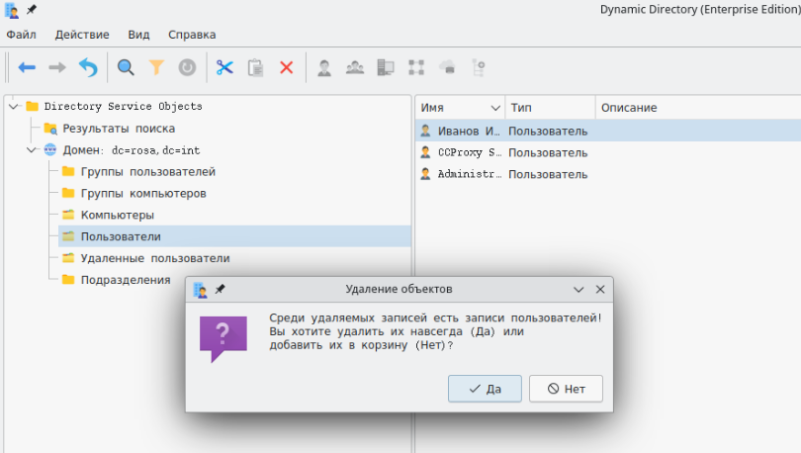Image resolution: width=801 pixels, height=453 pixels.
Task: Click the orange filter funnel icon
Action: (156, 67)
